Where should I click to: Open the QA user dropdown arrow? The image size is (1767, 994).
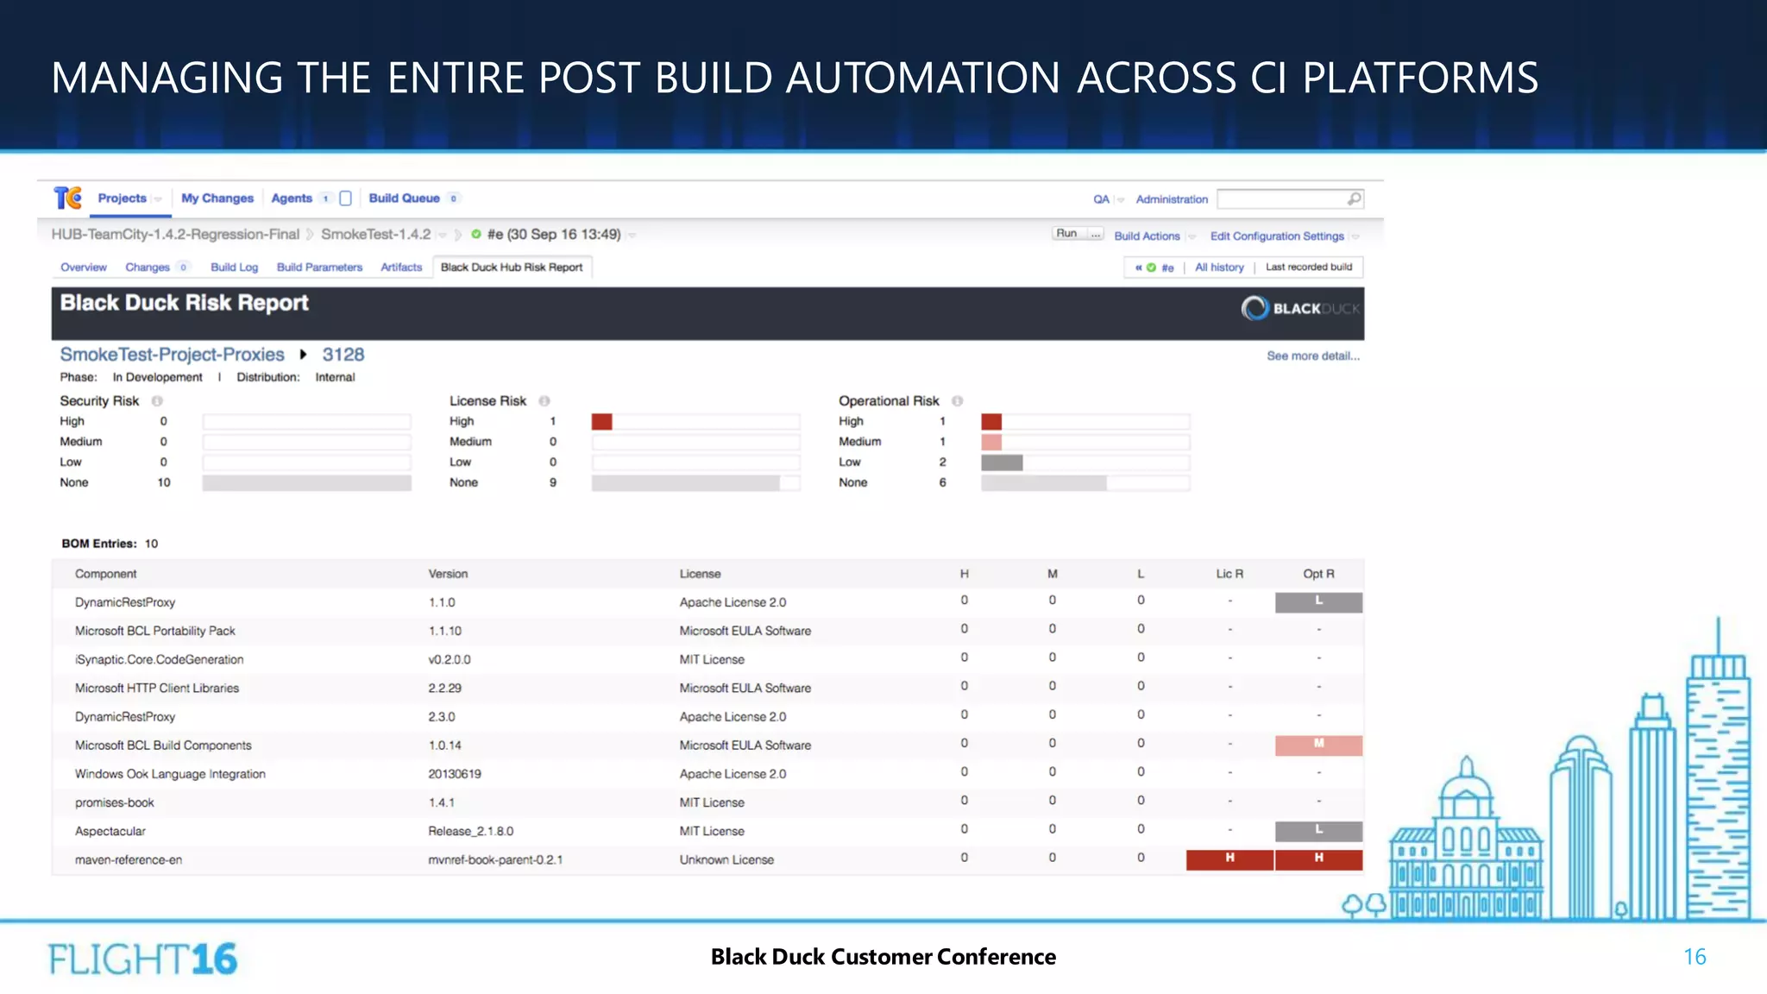tap(1120, 200)
